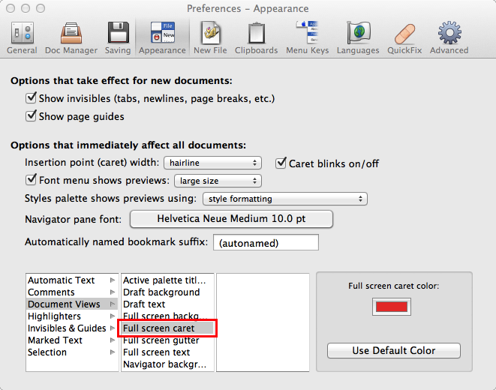
Task: Click the Use Default Color button
Action: coord(394,351)
